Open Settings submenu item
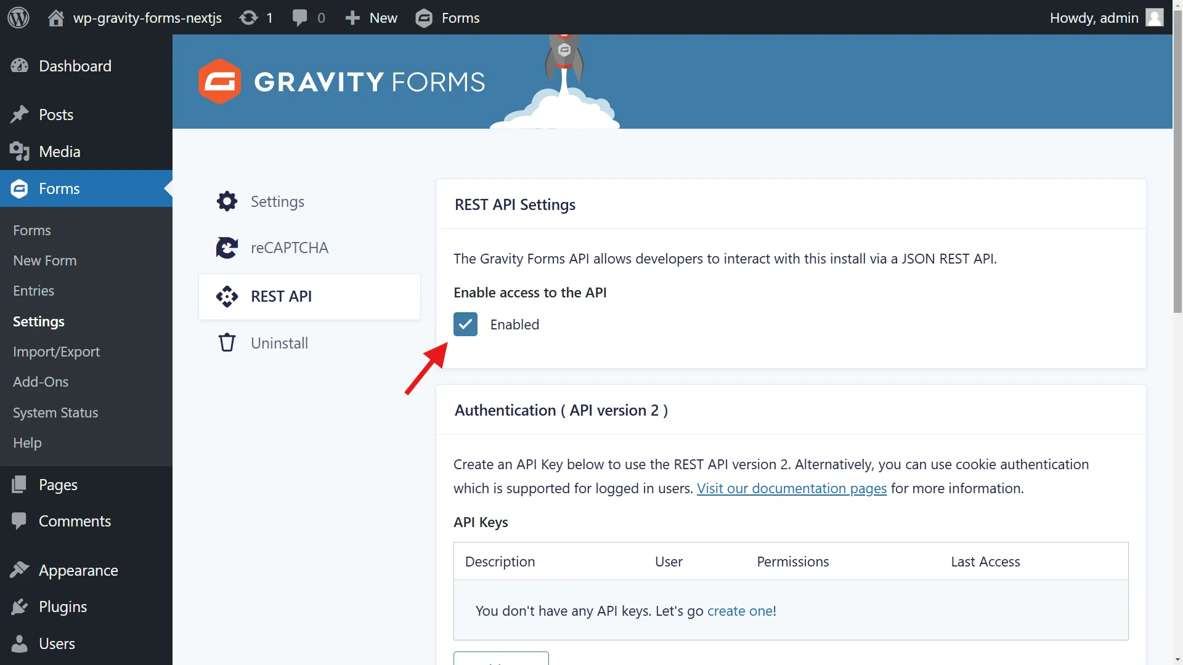The height and width of the screenshot is (665, 1183). (x=39, y=321)
